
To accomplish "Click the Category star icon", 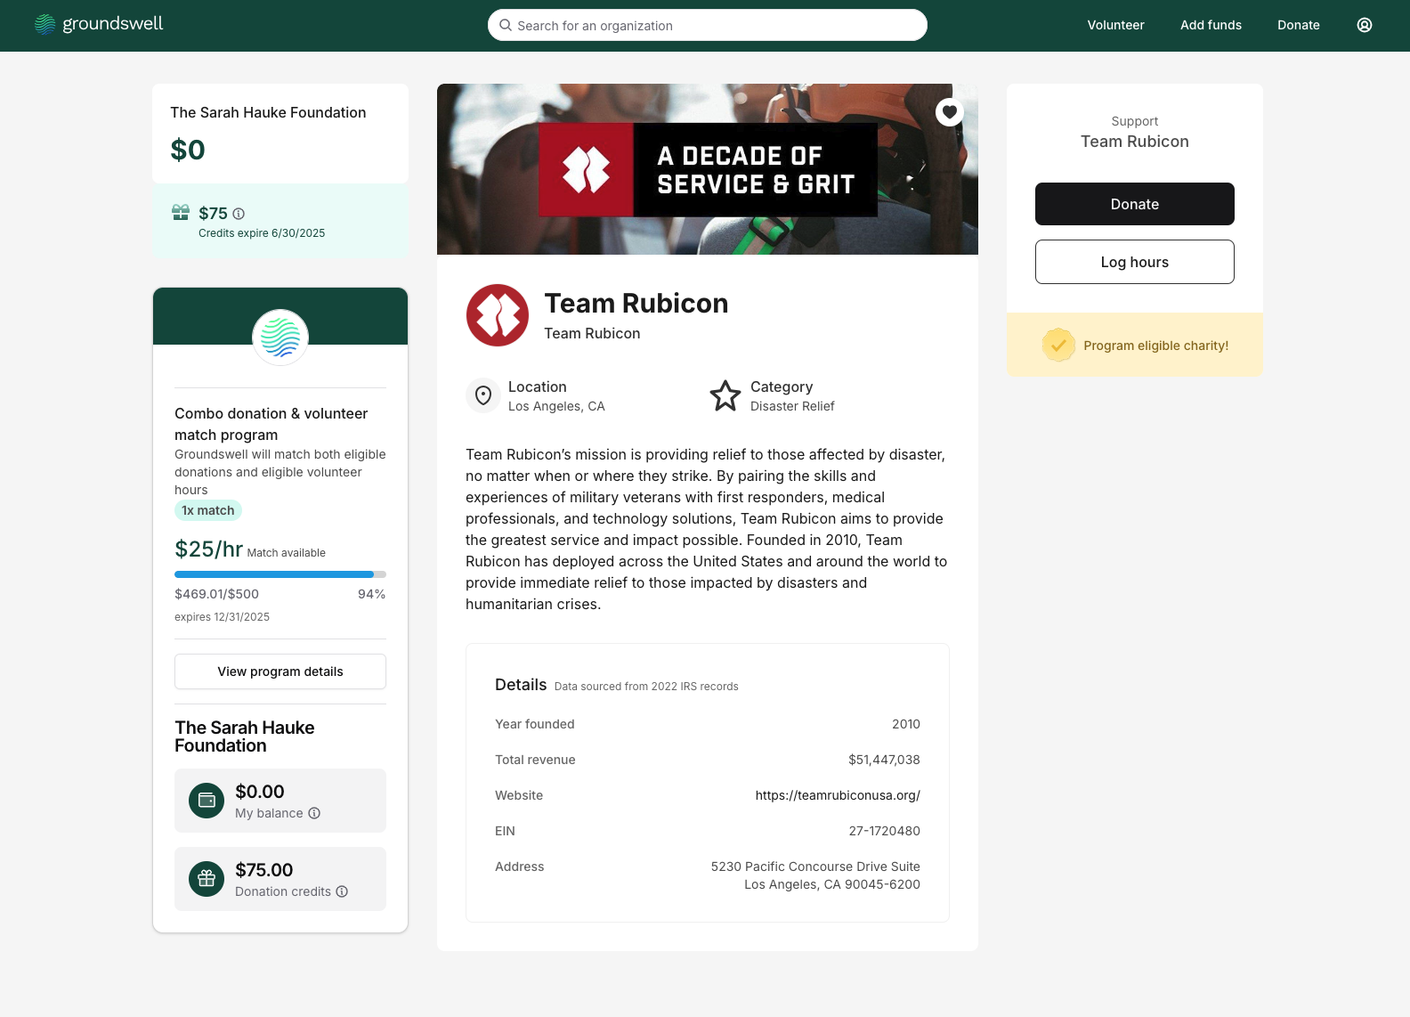I will click(725, 395).
